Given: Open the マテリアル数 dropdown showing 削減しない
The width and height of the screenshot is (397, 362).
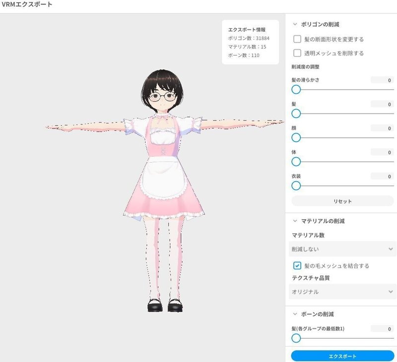Looking at the screenshot, I should click(342, 248).
